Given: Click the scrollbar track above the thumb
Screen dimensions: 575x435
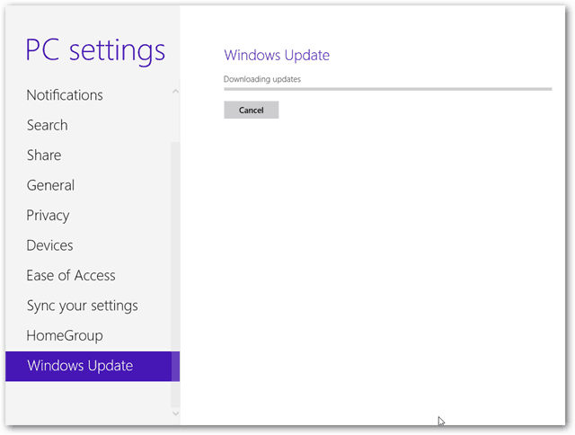Looking at the screenshot, I should (175, 120).
